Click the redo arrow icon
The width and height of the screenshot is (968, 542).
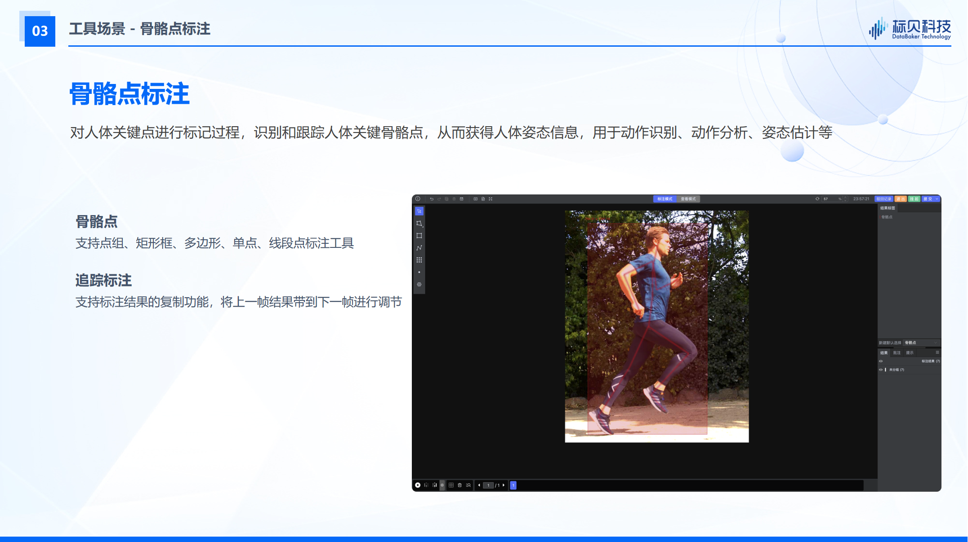[439, 199]
